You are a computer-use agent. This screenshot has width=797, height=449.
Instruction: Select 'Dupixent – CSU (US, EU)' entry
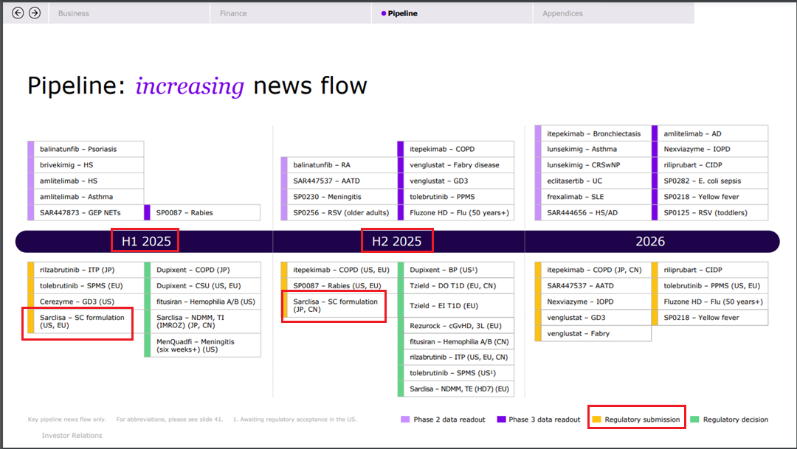(202, 286)
